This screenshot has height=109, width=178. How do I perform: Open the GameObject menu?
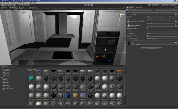13,3
